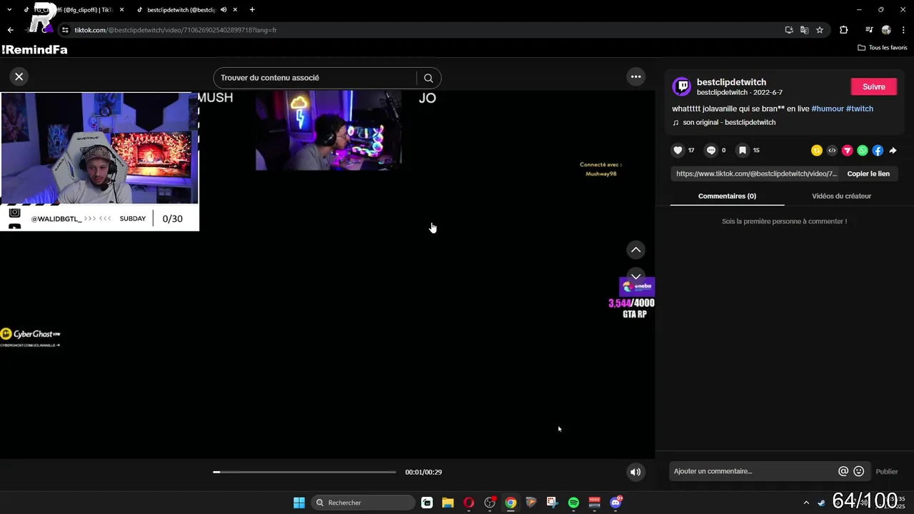Mute the video with the speaker icon
This screenshot has width=914, height=514.
pos(635,472)
